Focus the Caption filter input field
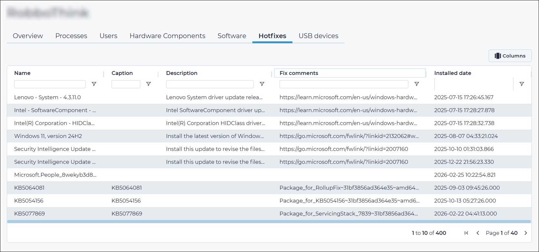539x252 pixels. click(x=126, y=84)
